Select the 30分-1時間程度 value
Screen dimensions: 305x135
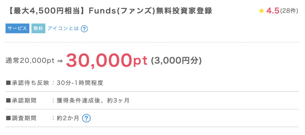80,83
